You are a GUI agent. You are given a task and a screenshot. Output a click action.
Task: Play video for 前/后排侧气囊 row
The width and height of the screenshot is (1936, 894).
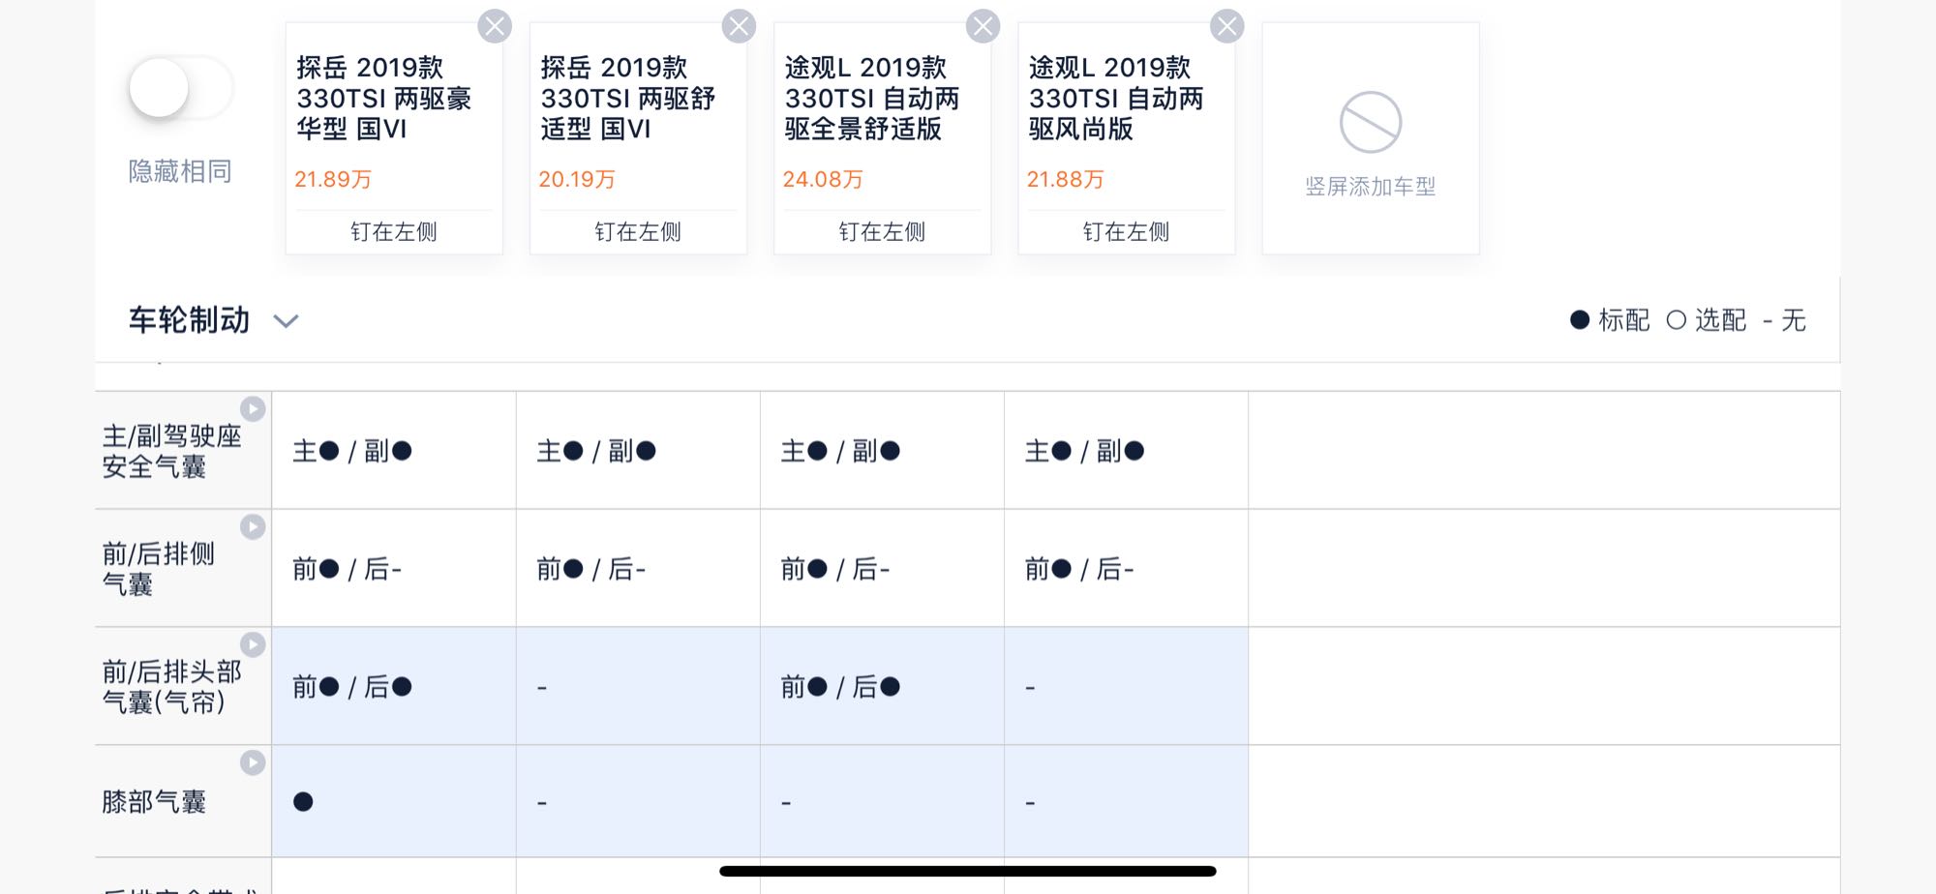253,527
